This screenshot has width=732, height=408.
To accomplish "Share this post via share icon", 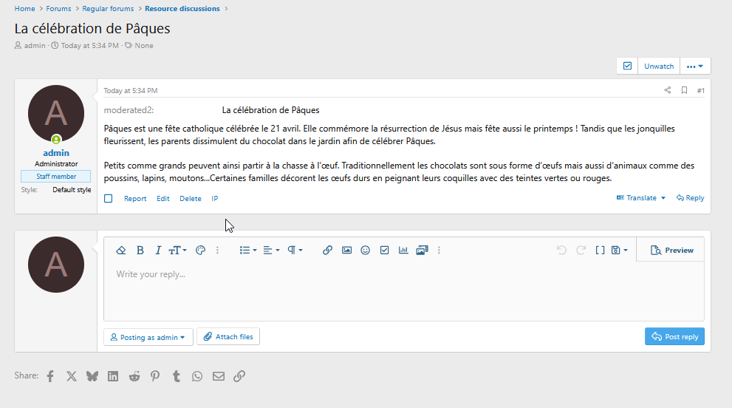I will 668,90.
